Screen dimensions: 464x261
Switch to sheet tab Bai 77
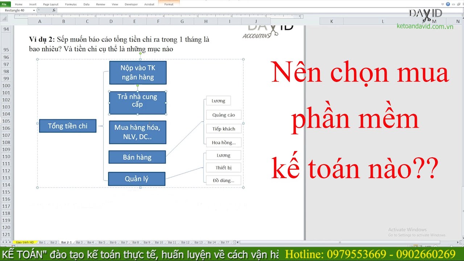coord(225,242)
